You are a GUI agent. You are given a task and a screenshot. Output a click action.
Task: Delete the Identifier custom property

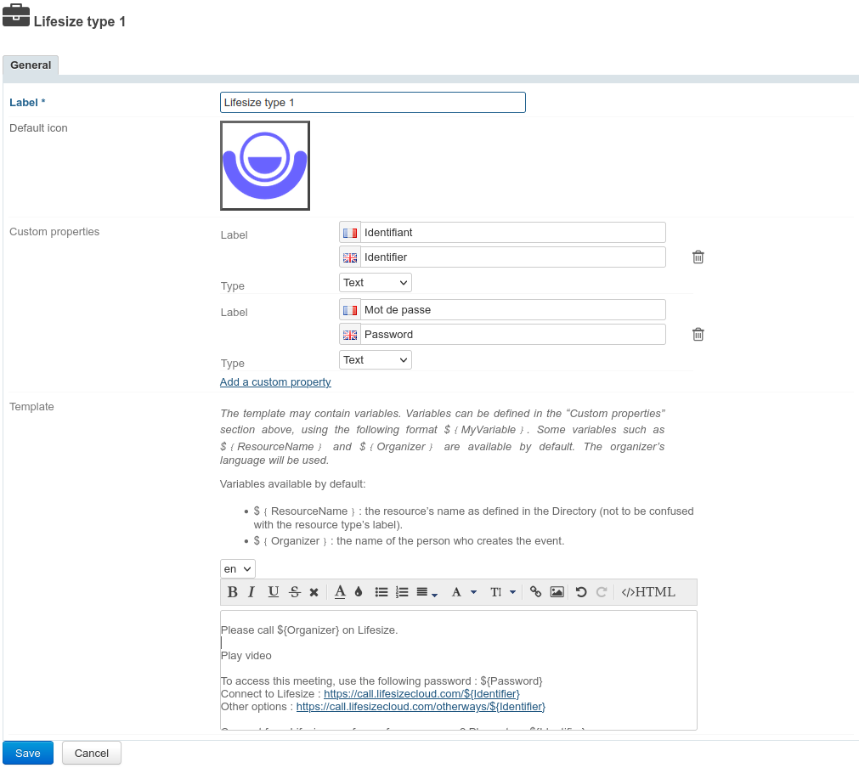698,257
